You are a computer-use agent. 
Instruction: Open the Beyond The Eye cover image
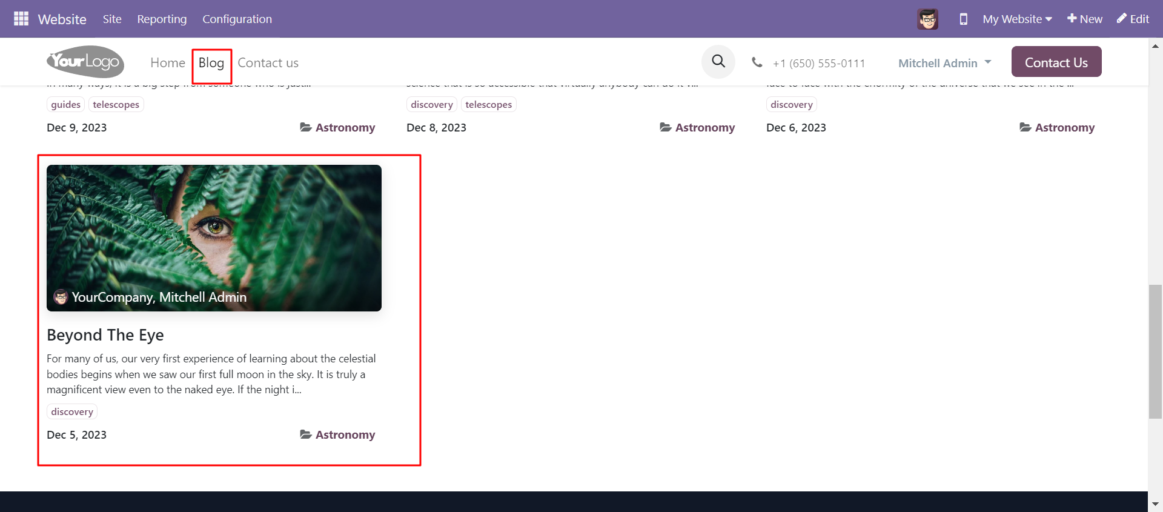(214, 238)
